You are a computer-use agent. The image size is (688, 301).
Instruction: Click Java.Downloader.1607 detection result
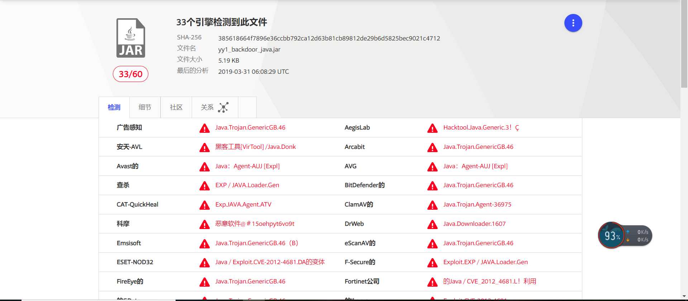point(474,224)
